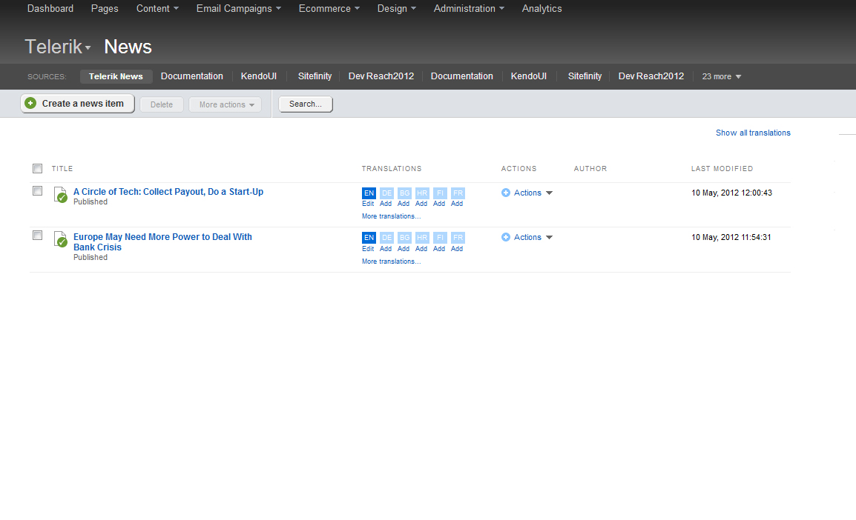Click the Search... button
This screenshot has width=856, height=520.
306,104
